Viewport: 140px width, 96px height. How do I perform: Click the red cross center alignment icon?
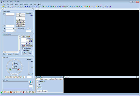25,45
